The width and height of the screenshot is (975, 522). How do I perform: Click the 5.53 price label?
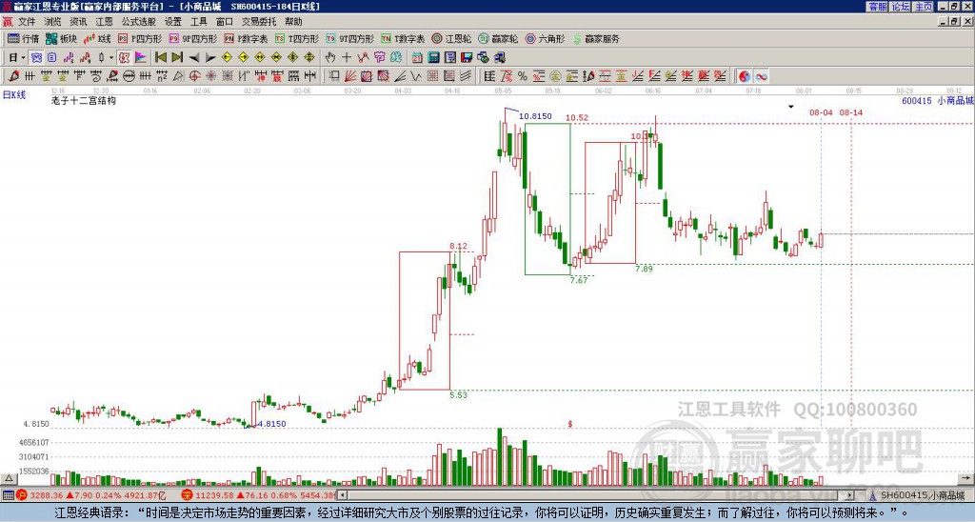tap(458, 395)
